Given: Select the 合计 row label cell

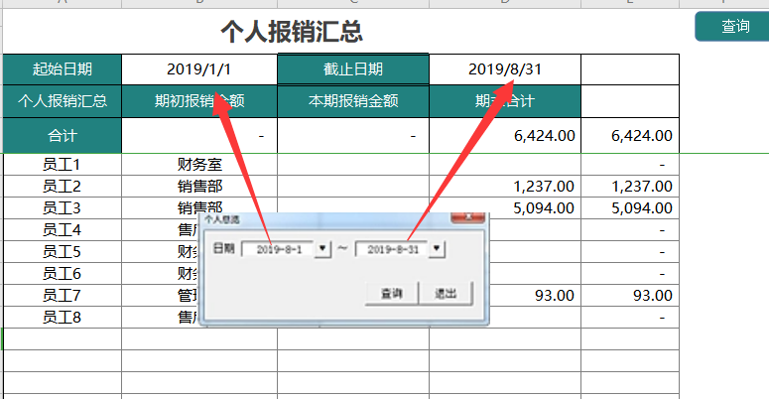Looking at the screenshot, I should pyautogui.click(x=63, y=135).
